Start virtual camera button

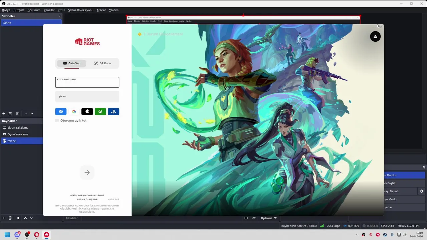point(400,191)
